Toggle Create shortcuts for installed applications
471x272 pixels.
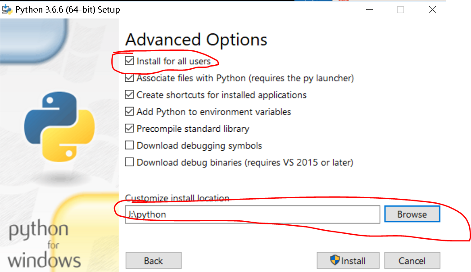point(129,95)
